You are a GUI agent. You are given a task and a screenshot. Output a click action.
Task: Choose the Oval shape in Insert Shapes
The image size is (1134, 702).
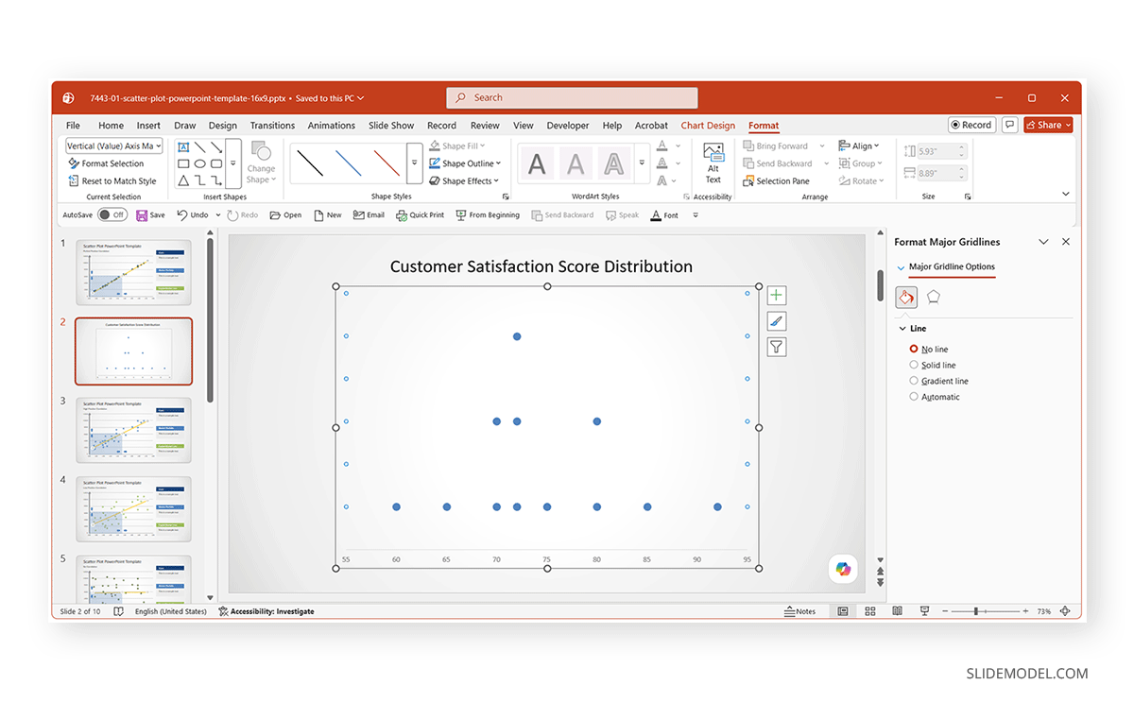point(199,163)
